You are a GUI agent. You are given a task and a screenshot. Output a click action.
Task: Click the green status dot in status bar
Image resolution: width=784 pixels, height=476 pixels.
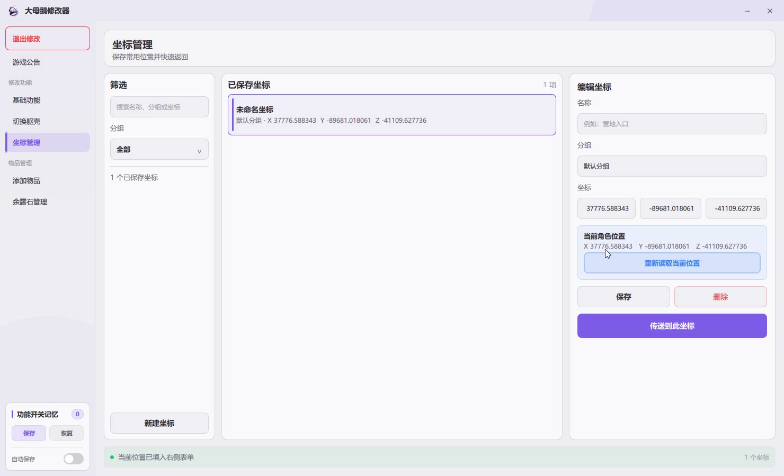tap(112, 457)
